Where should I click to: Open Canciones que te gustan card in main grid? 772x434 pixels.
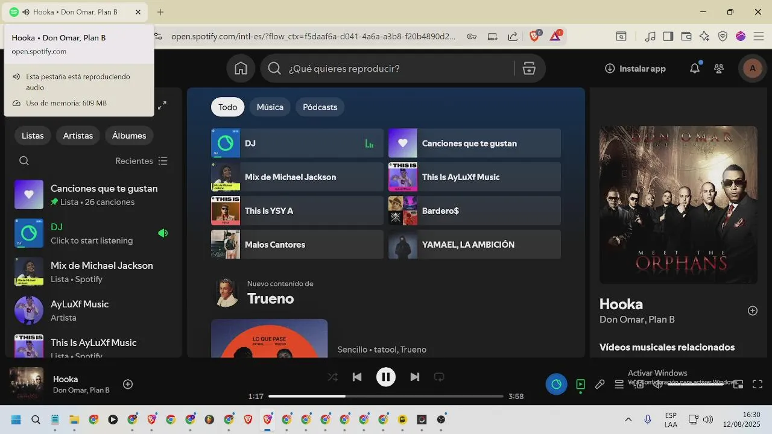click(x=475, y=143)
